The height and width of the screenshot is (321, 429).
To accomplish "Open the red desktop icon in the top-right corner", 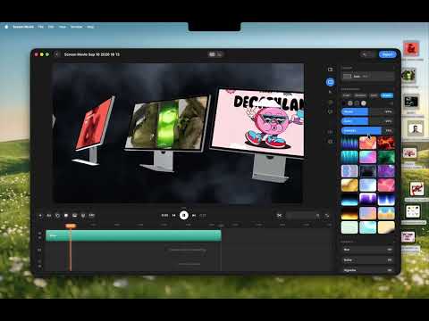I will coord(411,48).
